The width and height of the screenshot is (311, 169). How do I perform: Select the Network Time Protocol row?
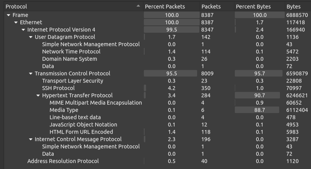point(71,52)
